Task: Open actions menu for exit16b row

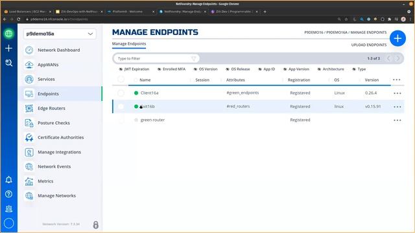Action: (397, 107)
